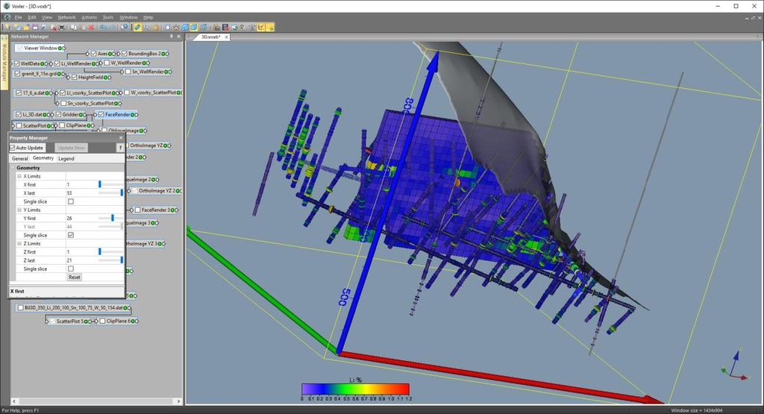Collapse the Geometry section
This screenshot has height=414, width=764.
(x=13, y=168)
